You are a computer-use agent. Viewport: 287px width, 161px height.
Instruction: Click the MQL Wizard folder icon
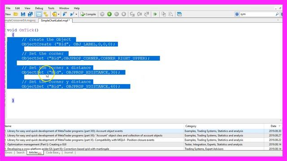click(55, 14)
